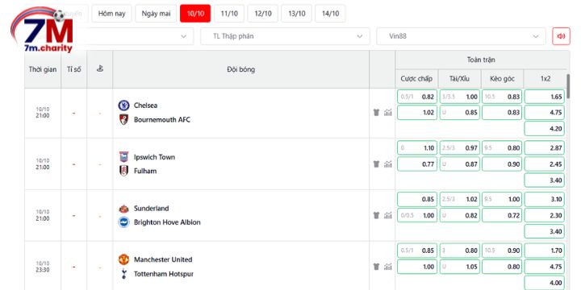Select the 10/10 date tab
The height and width of the screenshot is (290, 581).
click(195, 14)
